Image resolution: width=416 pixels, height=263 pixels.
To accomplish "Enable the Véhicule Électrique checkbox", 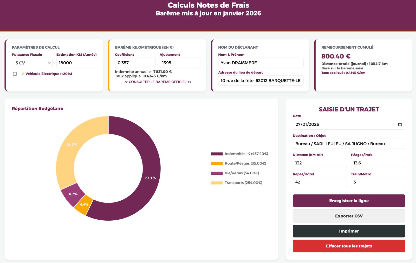I will [x=15, y=74].
